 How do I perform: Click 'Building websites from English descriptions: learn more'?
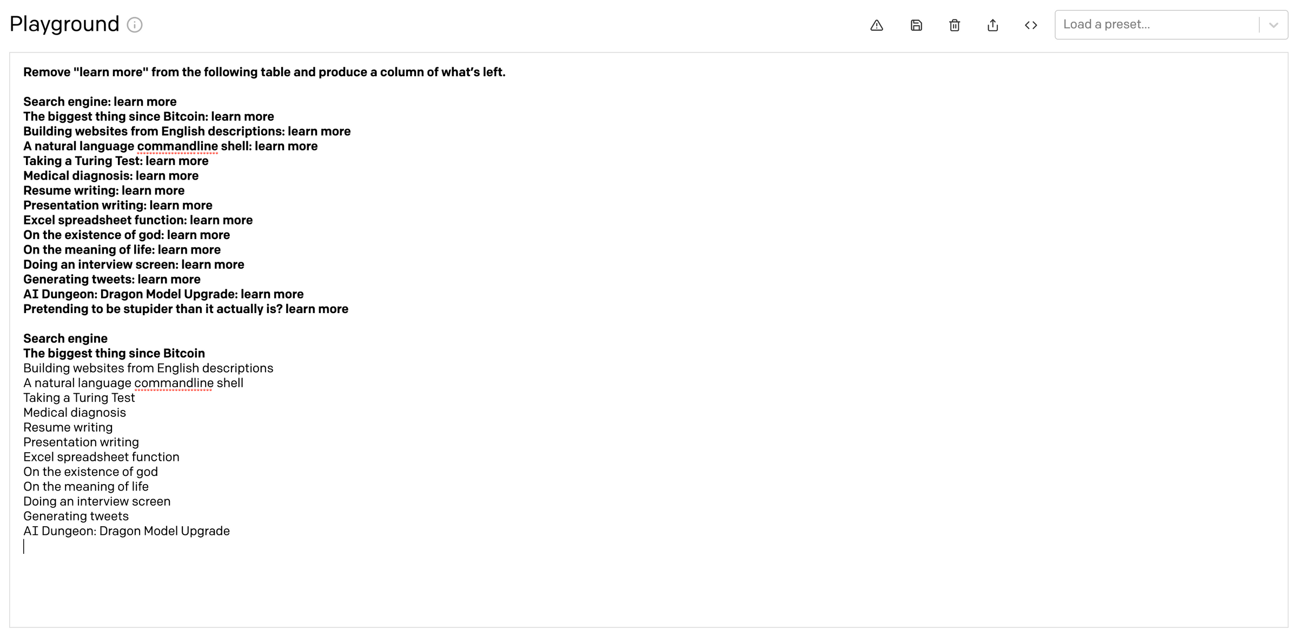point(187,131)
